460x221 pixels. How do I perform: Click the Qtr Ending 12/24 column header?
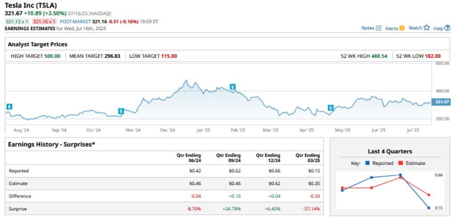click(x=268, y=158)
